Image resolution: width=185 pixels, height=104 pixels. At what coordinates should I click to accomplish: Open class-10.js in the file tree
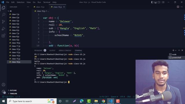16,43
